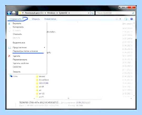Select the el-GR folder
Viewport: 142px width, 115px height.
pyautogui.click(x=41, y=87)
